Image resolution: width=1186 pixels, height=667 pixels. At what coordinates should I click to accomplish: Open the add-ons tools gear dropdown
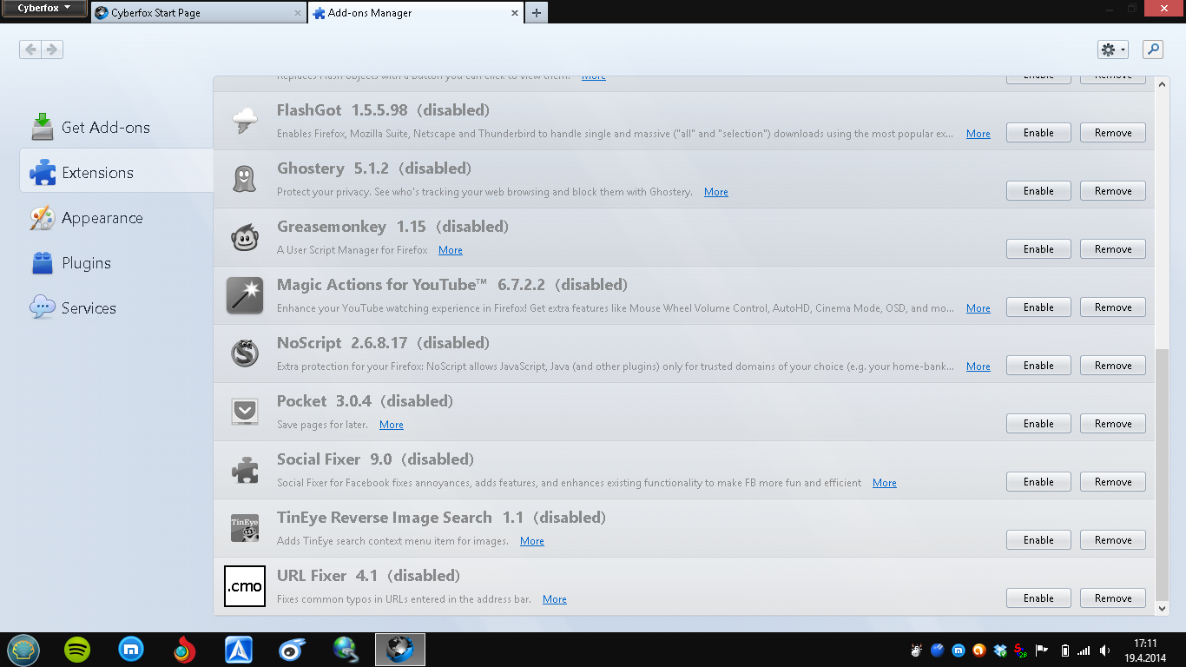tap(1113, 50)
